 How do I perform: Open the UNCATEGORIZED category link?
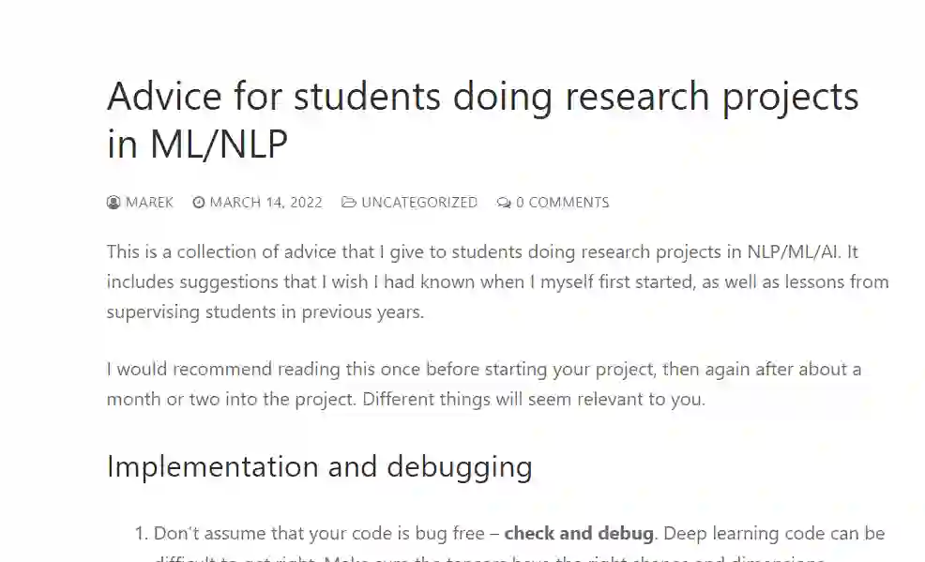pos(418,203)
